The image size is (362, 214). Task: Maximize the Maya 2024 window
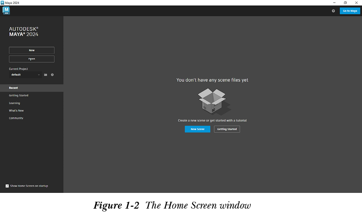point(345,2)
